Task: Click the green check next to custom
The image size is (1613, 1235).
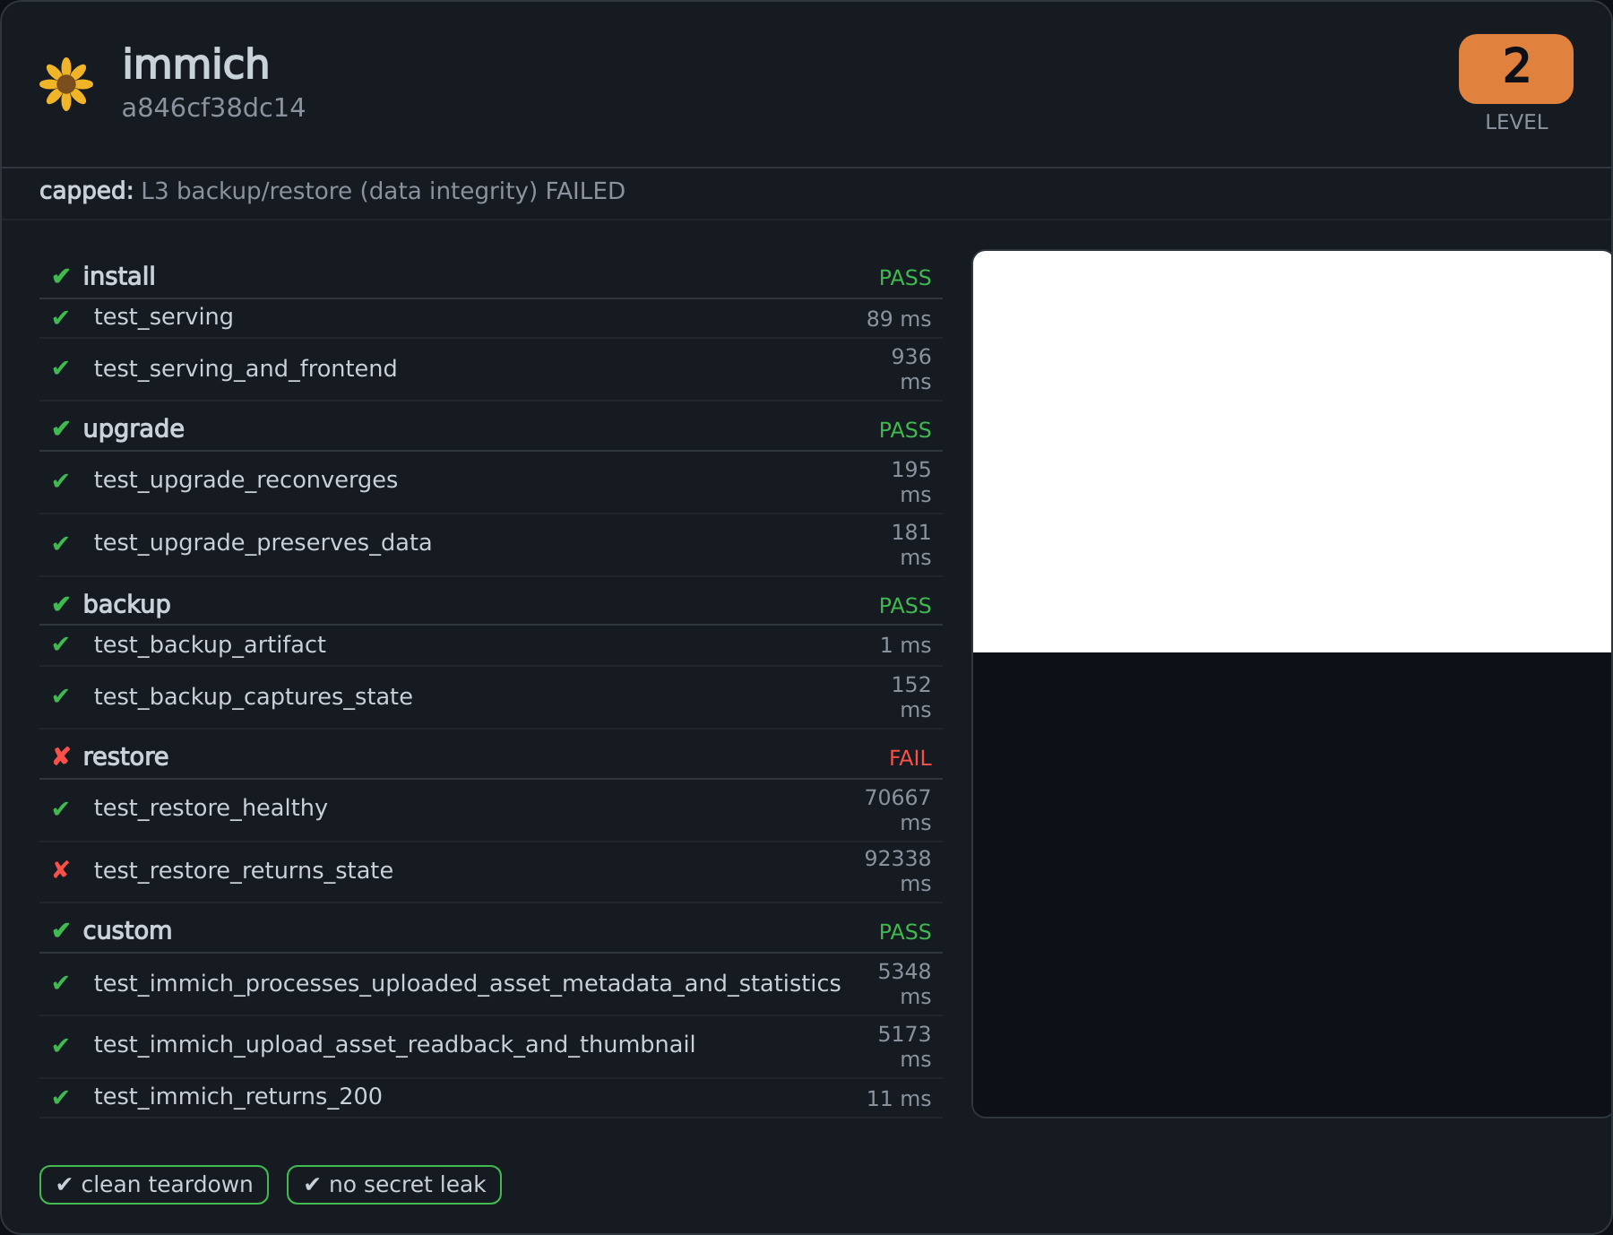Action: coord(61,930)
